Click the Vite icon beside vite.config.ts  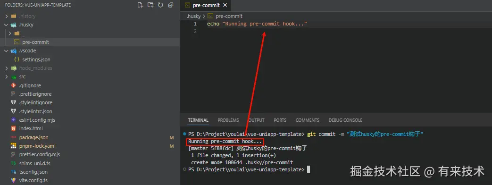13,181
